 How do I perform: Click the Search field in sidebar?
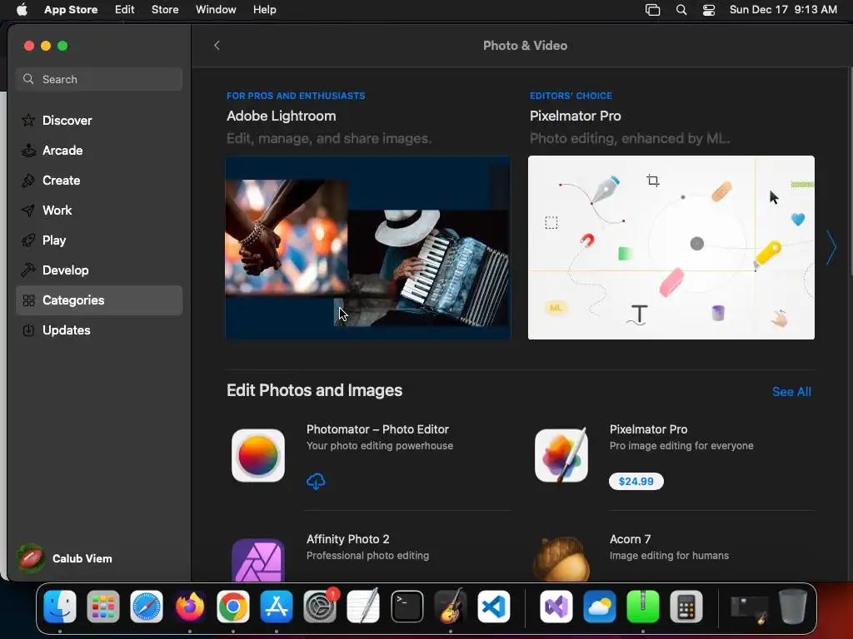point(99,79)
